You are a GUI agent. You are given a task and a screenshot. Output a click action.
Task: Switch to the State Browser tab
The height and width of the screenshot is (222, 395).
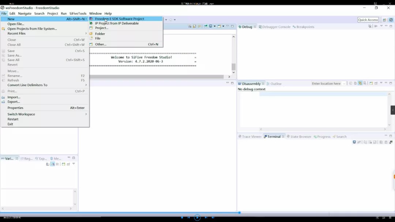click(299, 137)
